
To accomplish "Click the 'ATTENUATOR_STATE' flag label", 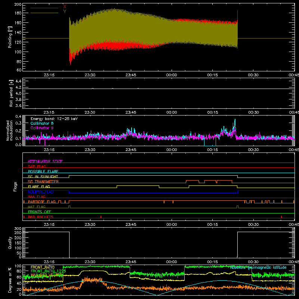I will (x=45, y=161).
